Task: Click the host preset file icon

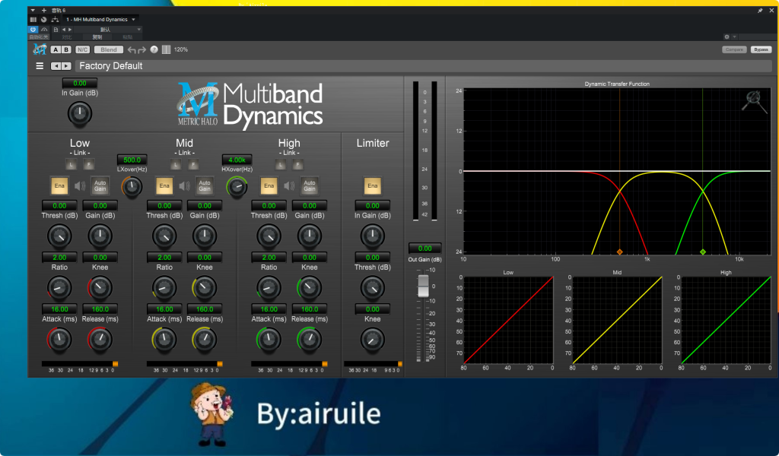Action: click(x=56, y=30)
